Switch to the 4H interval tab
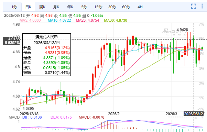The width and height of the screenshot is (207, 132). point(140,7)
